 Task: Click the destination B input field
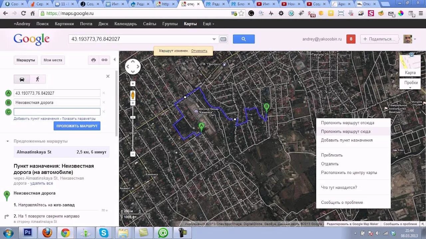tap(57, 103)
